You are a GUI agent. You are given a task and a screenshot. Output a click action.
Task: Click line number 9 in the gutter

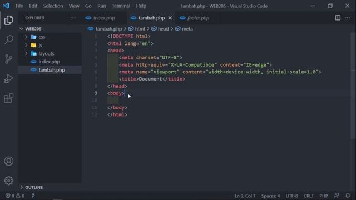tap(96, 93)
